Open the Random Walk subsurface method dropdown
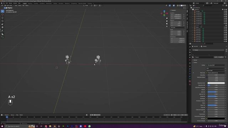 click(215, 70)
